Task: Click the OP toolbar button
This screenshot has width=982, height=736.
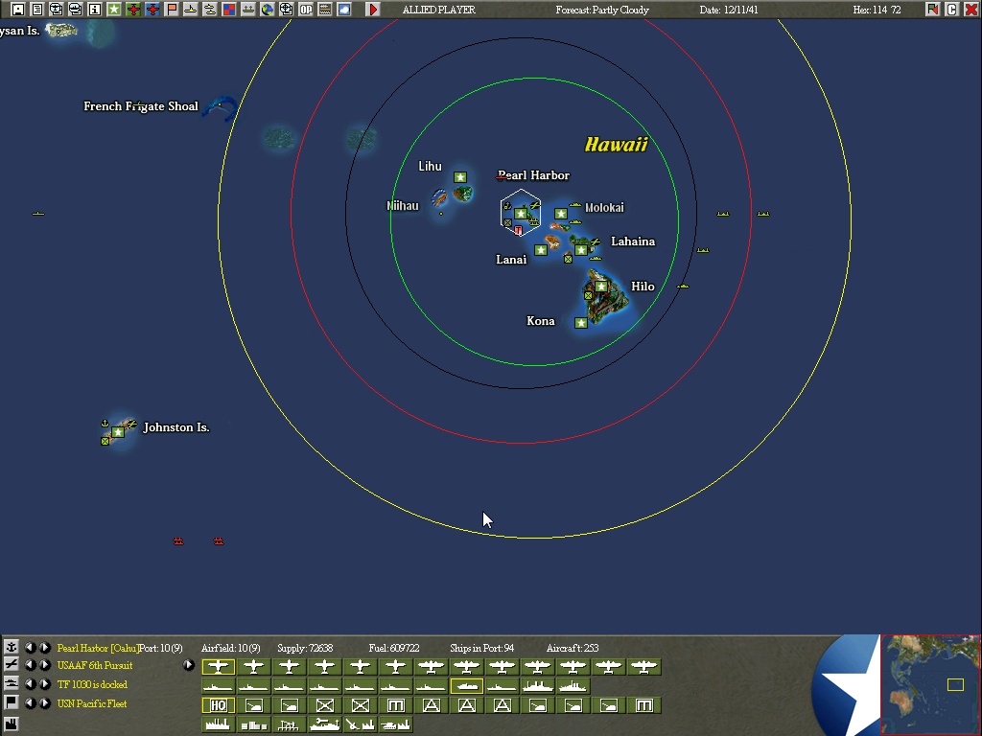Action: point(306,10)
